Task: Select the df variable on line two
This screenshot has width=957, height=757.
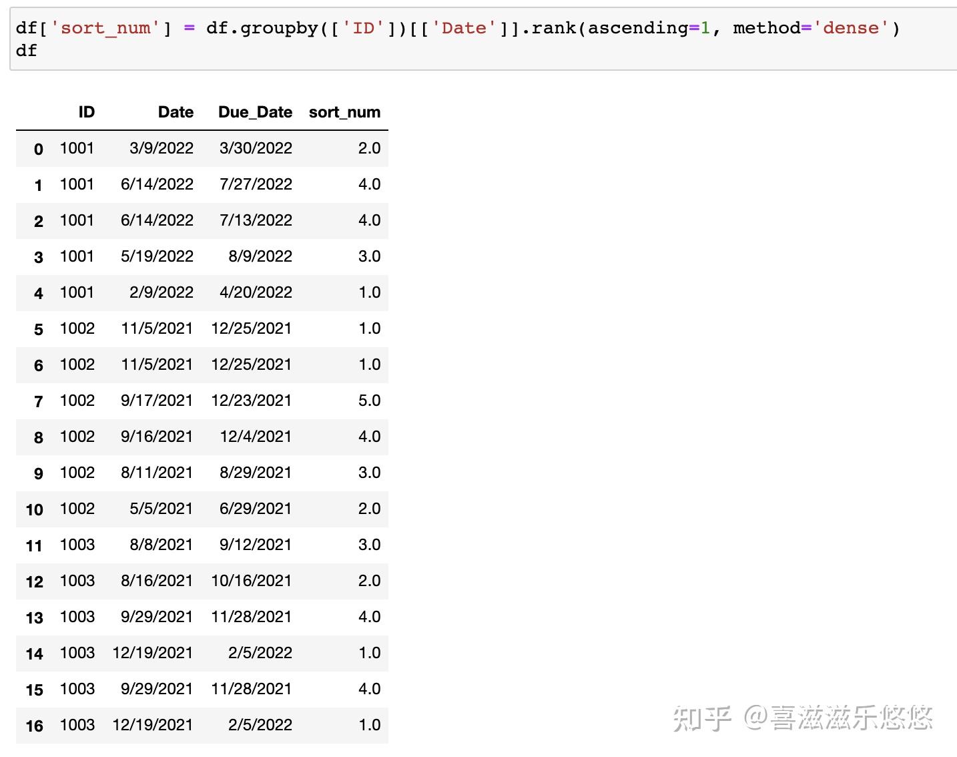Action: tap(25, 51)
